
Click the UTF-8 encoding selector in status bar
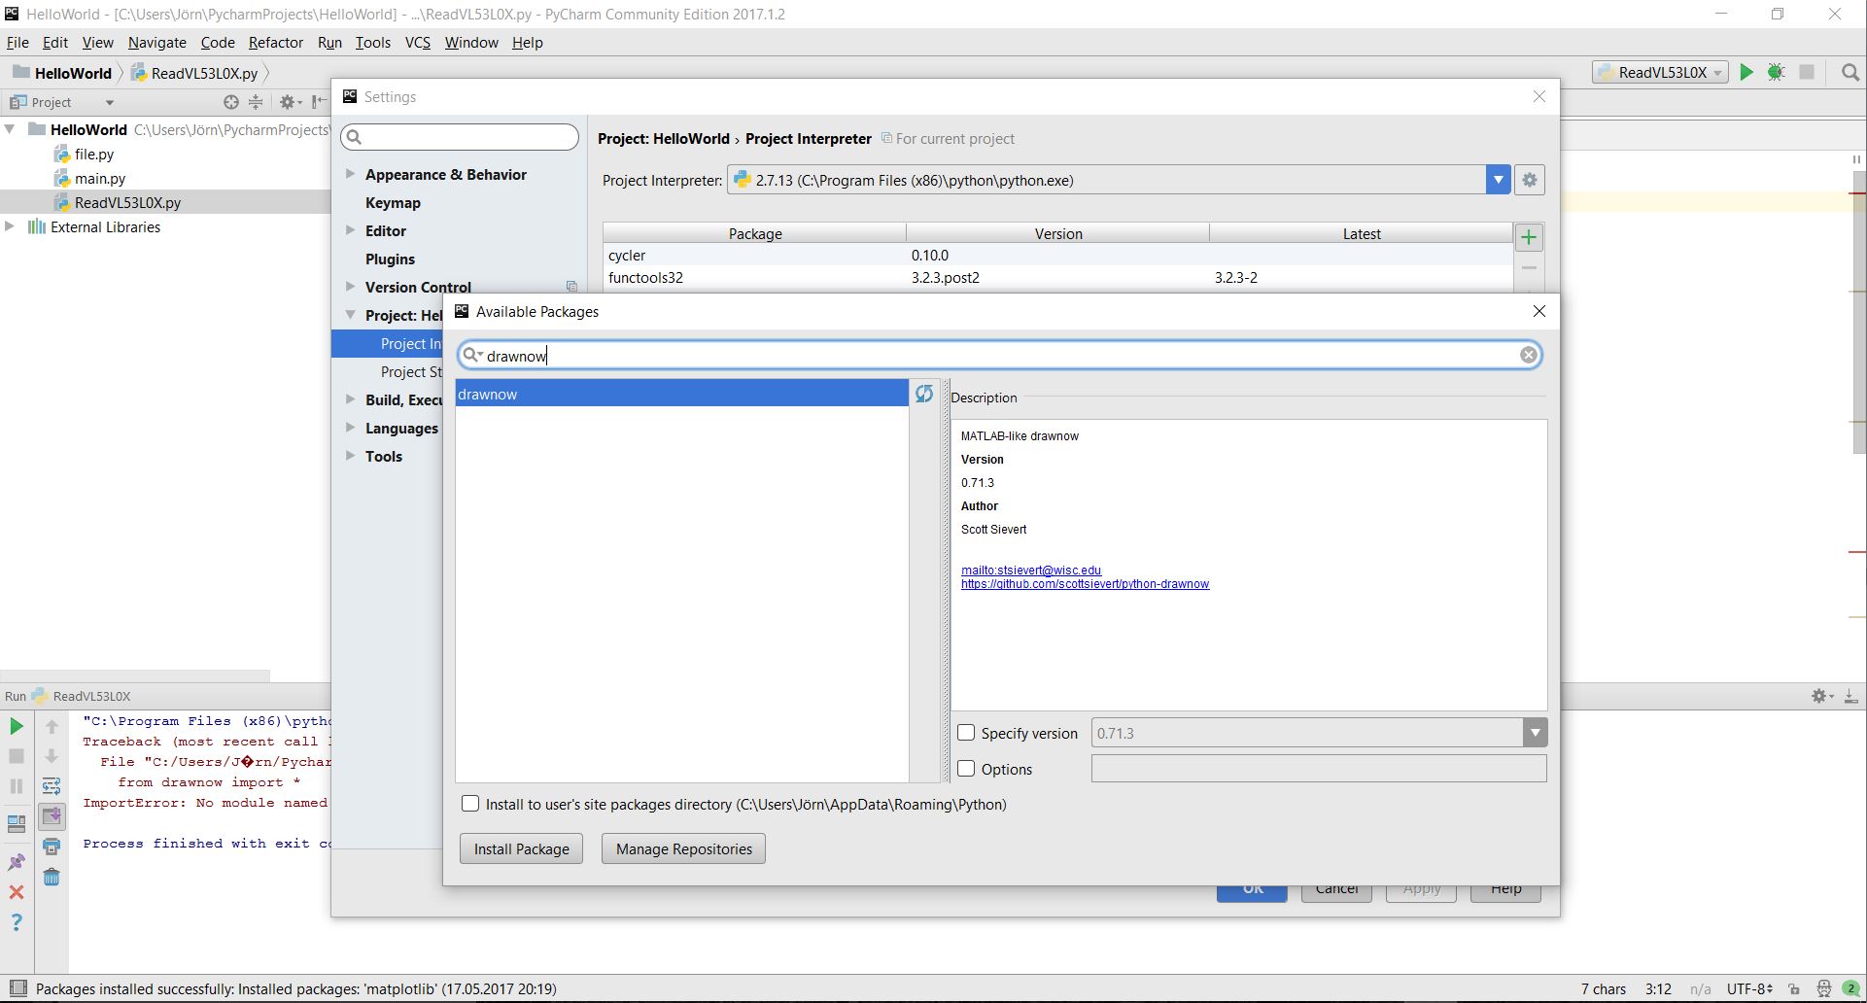tap(1749, 989)
